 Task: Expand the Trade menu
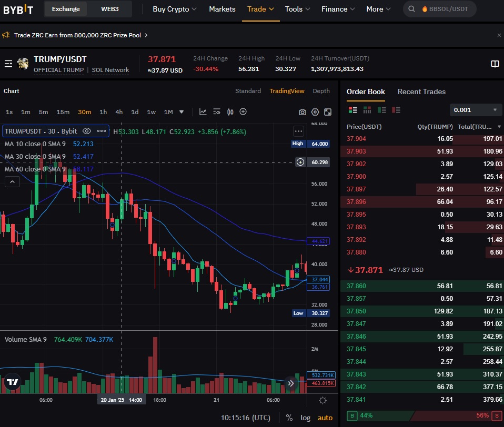(x=260, y=9)
